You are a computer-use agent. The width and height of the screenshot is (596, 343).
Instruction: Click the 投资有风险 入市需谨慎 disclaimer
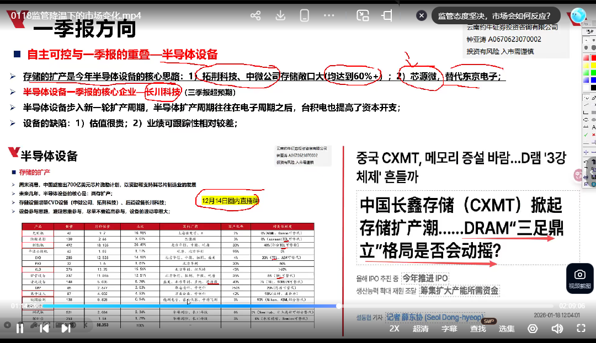[500, 51]
